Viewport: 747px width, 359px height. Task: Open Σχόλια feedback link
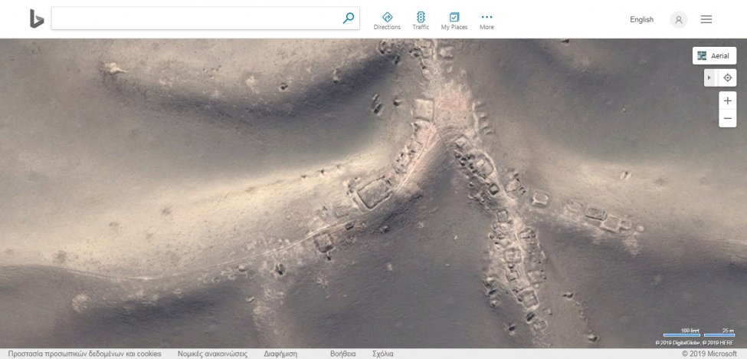pos(383,354)
